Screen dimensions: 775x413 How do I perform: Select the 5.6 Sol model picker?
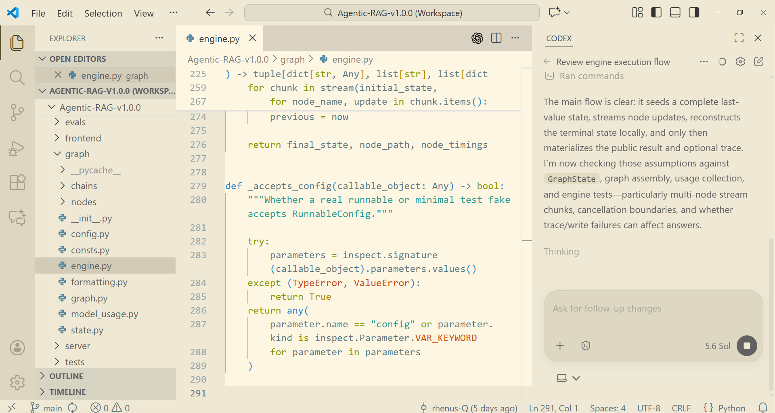[x=718, y=346]
